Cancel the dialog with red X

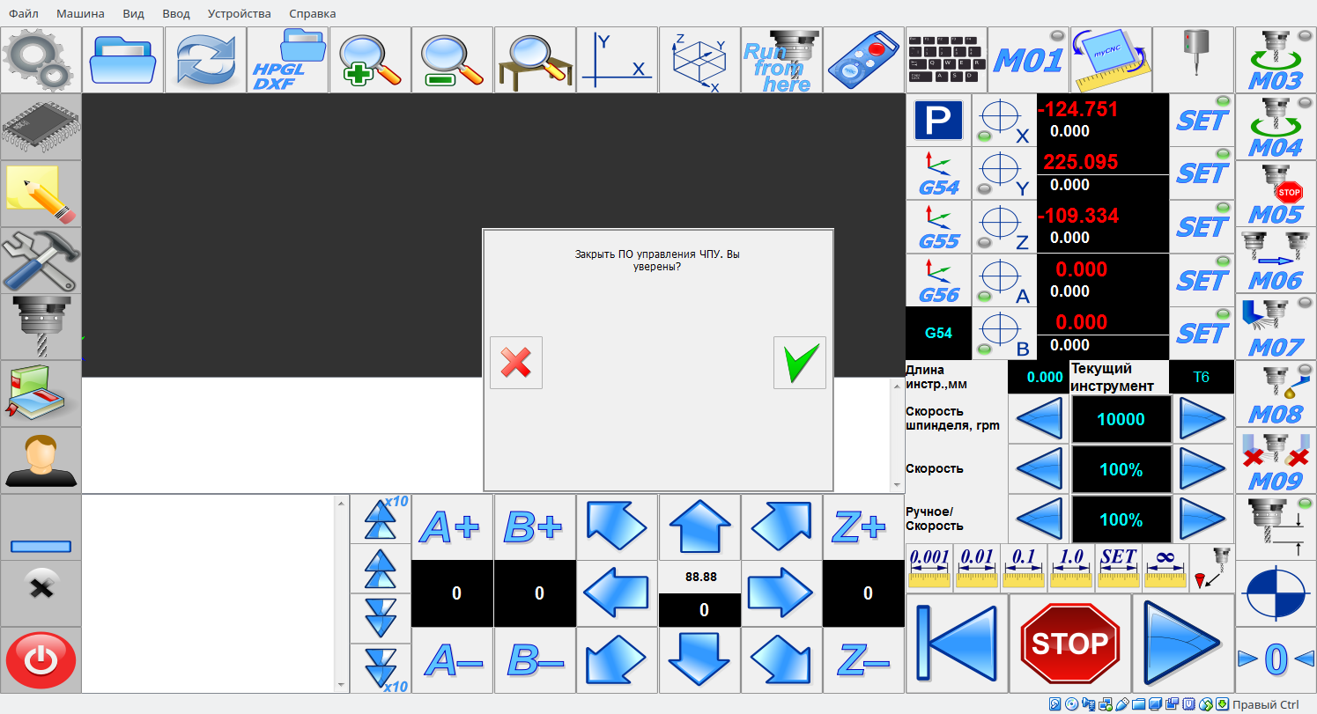[x=516, y=362]
